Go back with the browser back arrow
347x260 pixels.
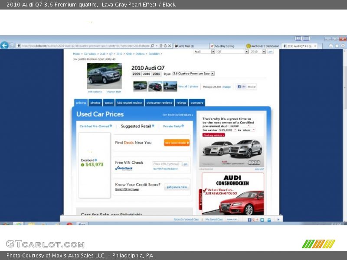4,45
